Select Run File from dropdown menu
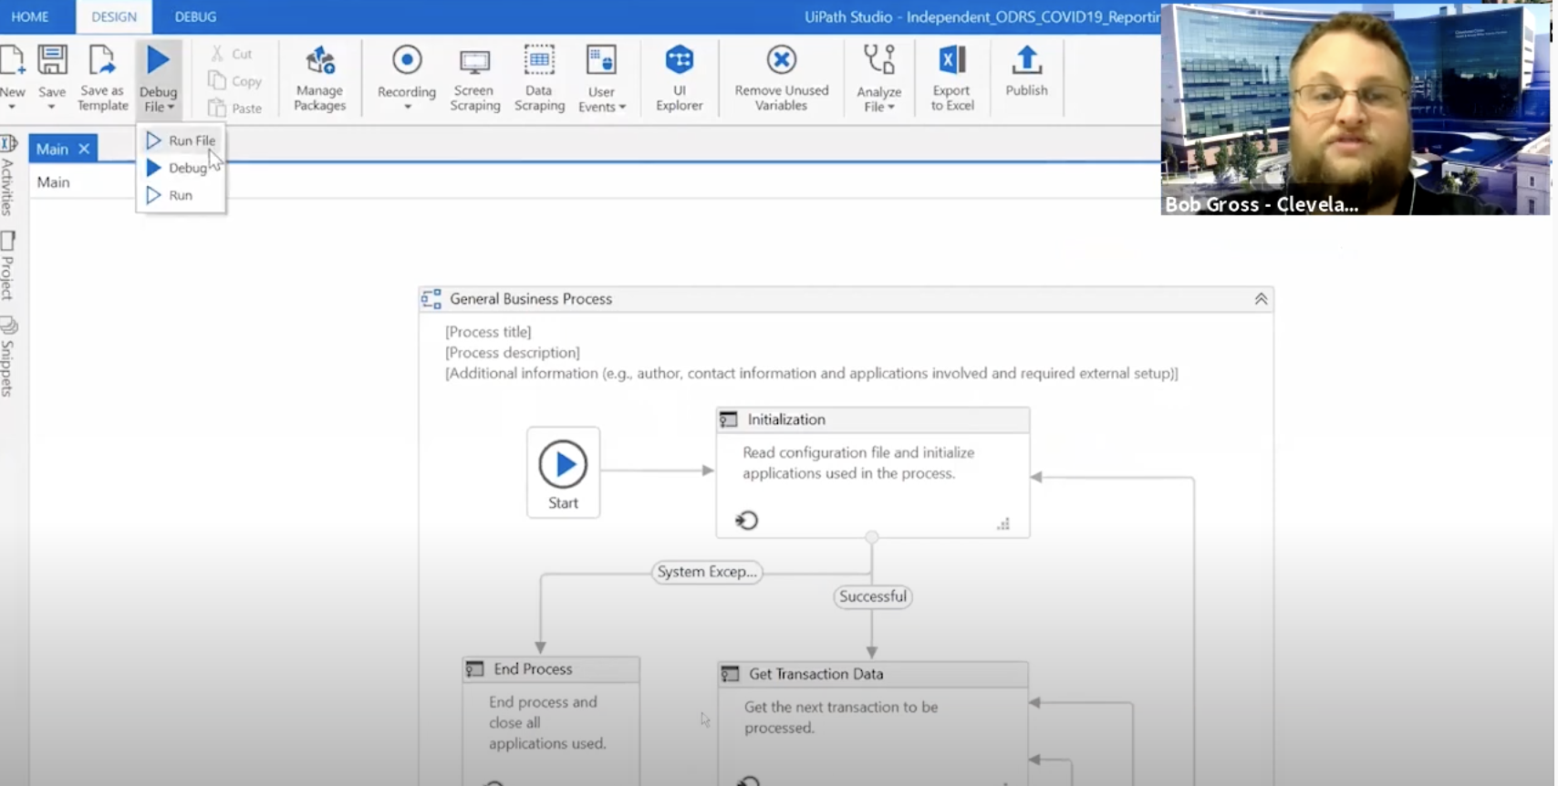This screenshot has width=1558, height=786. [181, 140]
